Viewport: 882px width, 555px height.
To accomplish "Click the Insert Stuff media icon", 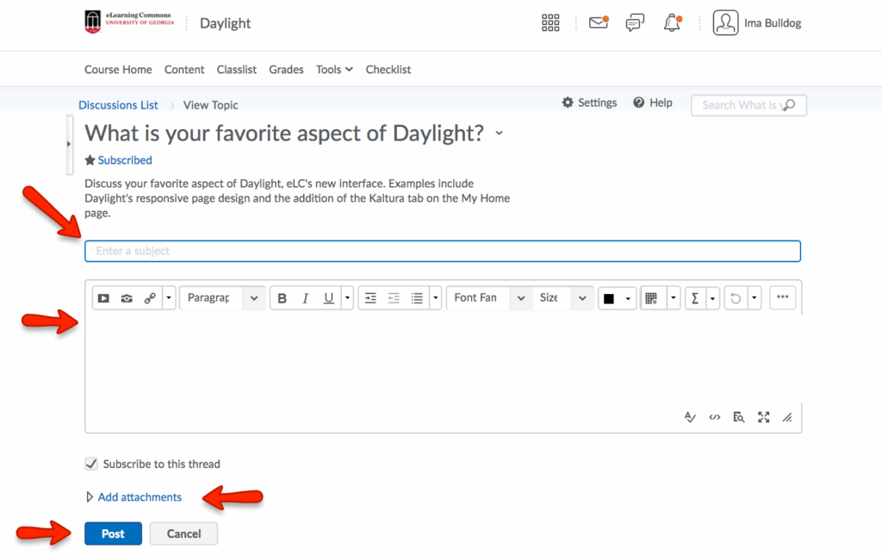I will point(103,298).
